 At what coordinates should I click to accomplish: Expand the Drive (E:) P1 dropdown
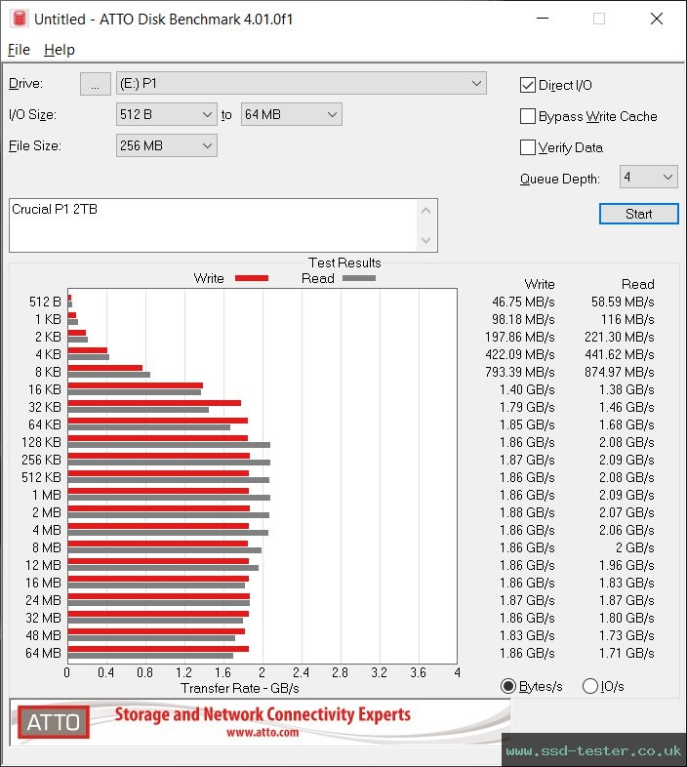[x=301, y=84]
